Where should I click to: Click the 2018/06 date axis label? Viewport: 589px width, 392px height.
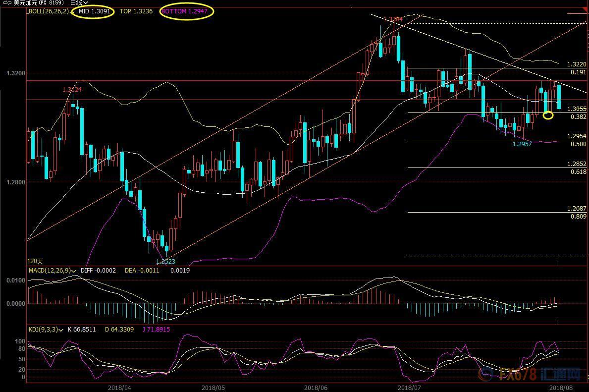pyautogui.click(x=316, y=388)
